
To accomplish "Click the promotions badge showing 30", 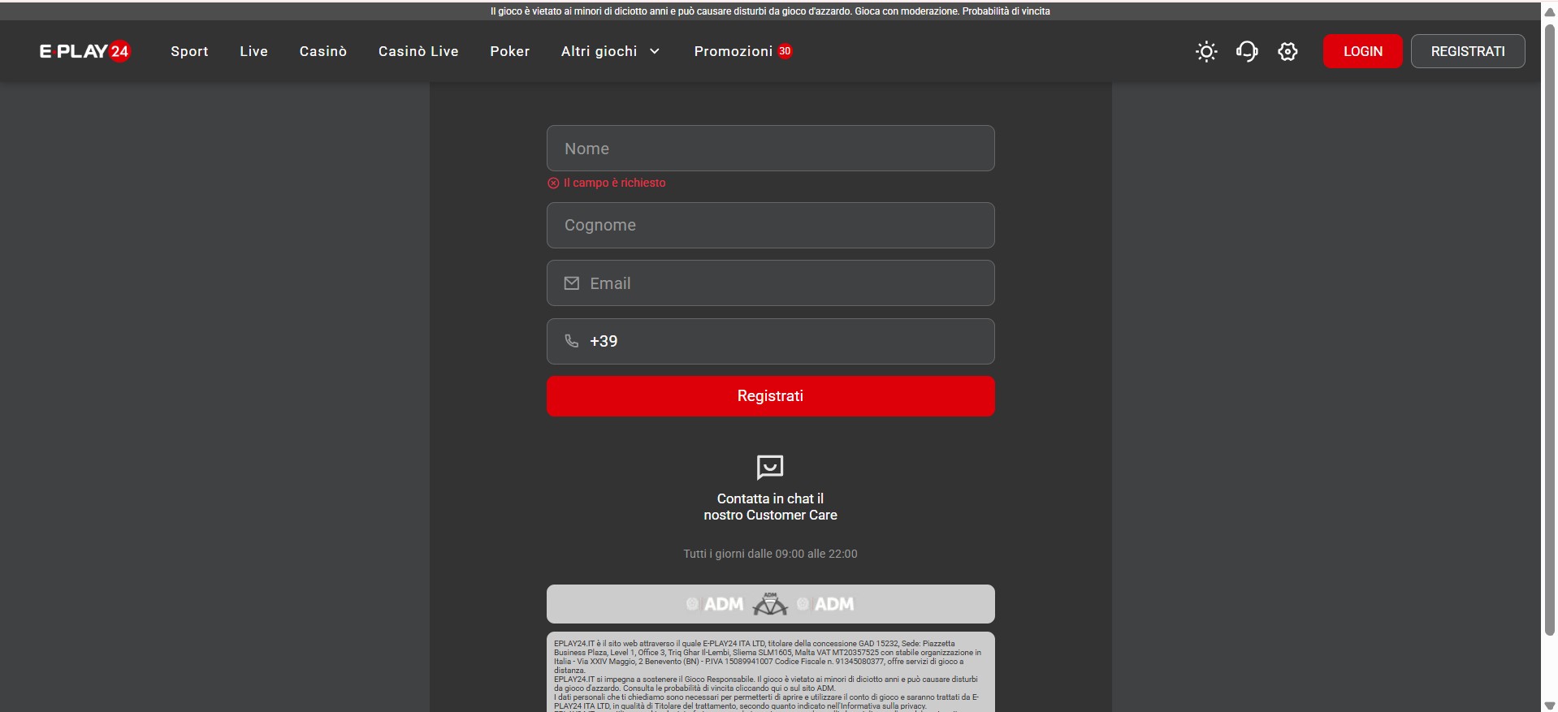I will (785, 51).
